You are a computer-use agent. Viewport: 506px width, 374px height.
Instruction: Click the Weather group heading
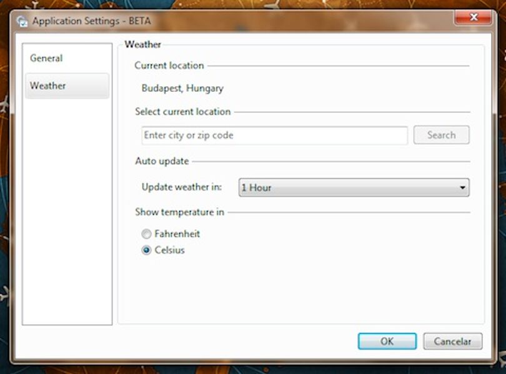142,44
